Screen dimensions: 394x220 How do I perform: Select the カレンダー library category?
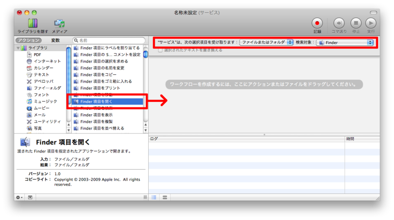coord(40,68)
